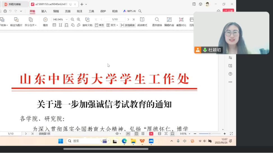Toggle 双页 double page view
Screen dimensions: 273x153
click(x=112, y=25)
